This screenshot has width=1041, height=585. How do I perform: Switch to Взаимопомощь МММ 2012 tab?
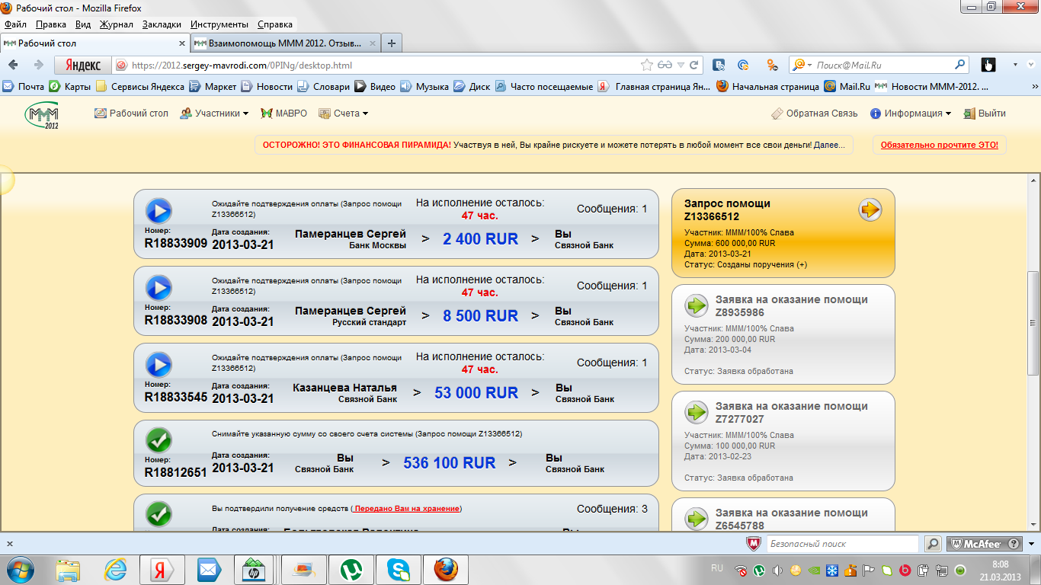[x=283, y=43]
